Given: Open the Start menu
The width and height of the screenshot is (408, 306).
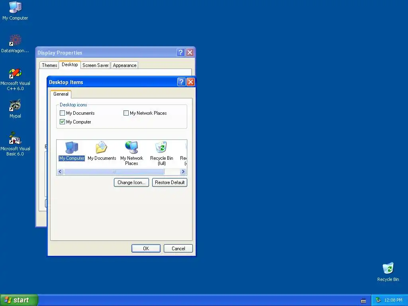Looking at the screenshot, I should [x=19, y=300].
